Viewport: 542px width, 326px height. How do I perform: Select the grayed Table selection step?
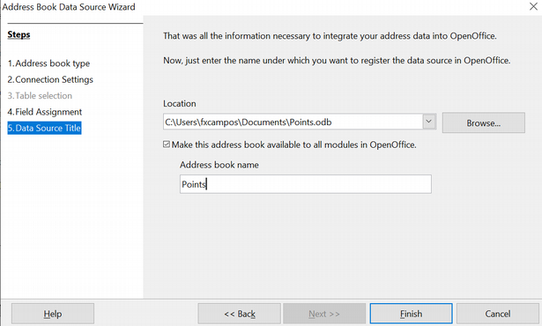point(40,96)
